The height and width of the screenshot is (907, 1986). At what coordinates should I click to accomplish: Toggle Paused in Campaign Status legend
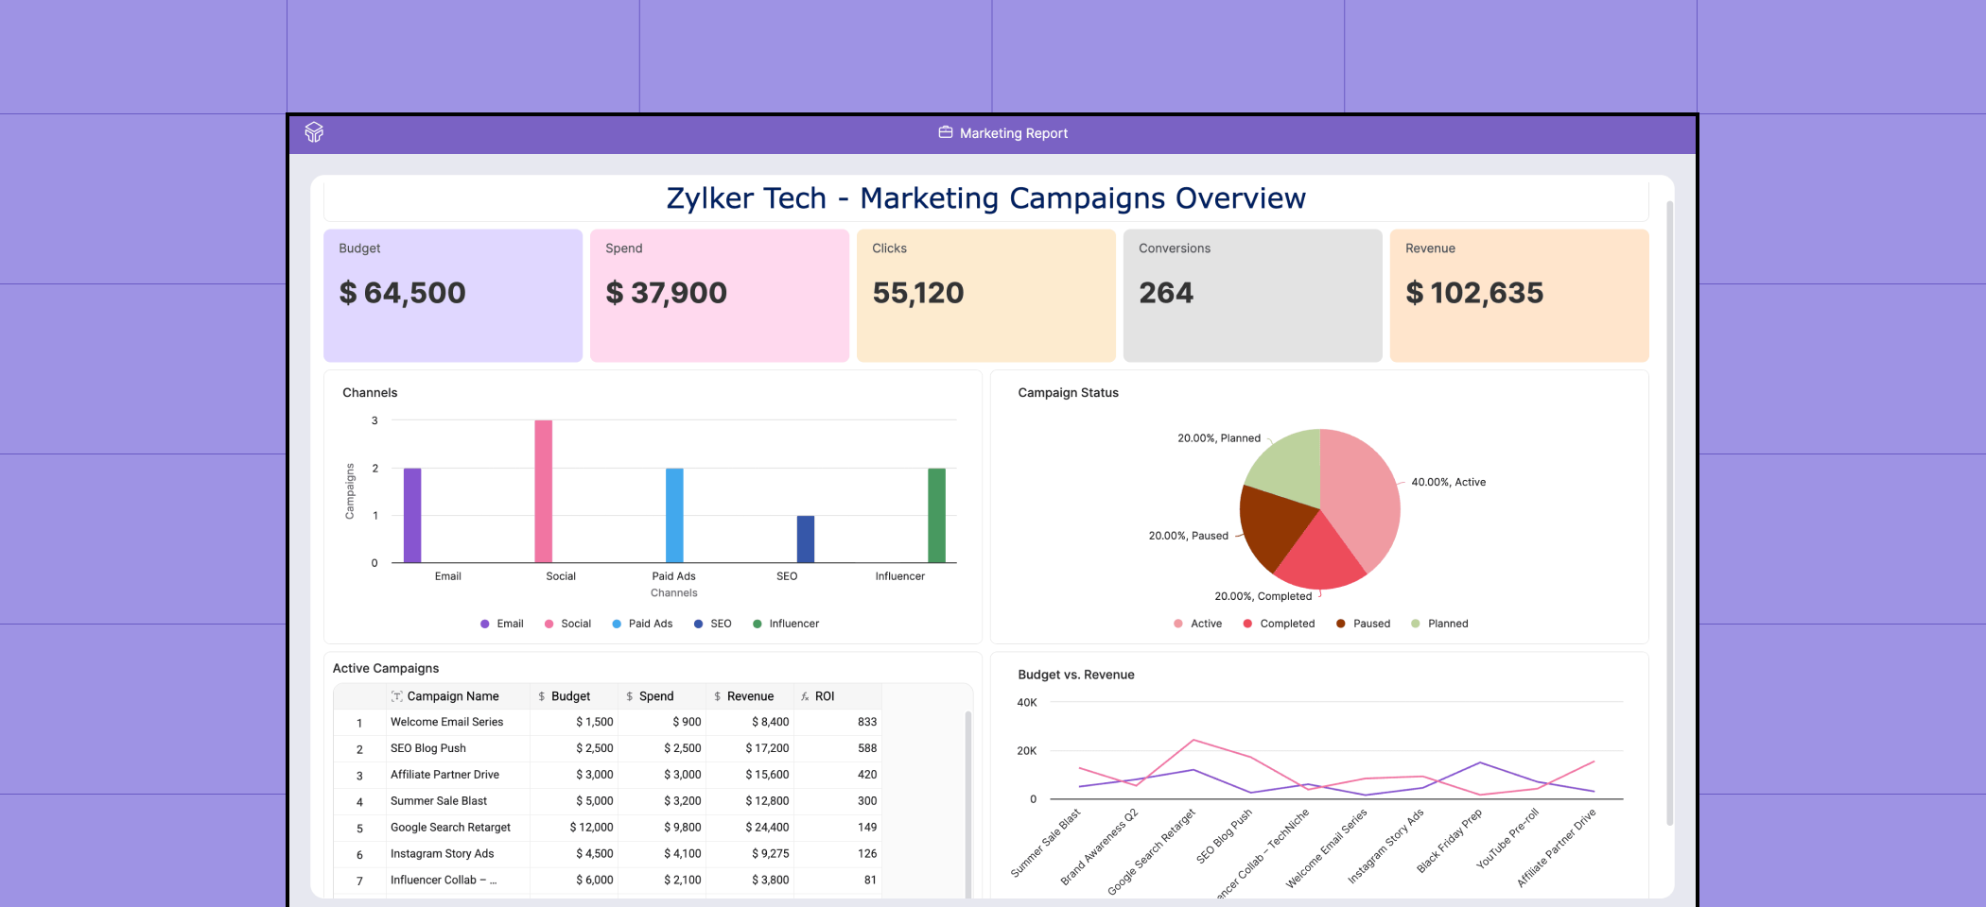1363,624
